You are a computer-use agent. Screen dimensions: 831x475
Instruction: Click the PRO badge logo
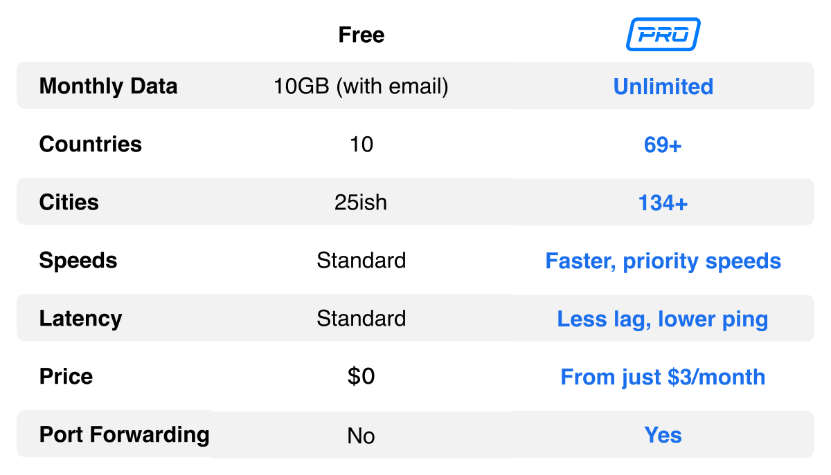(663, 35)
